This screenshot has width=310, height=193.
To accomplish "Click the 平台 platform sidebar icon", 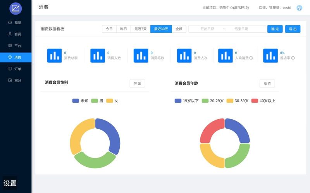I will pyautogui.click(x=10, y=46).
